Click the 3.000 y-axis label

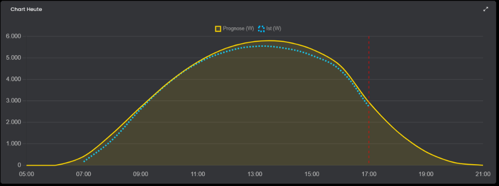pos(13,100)
